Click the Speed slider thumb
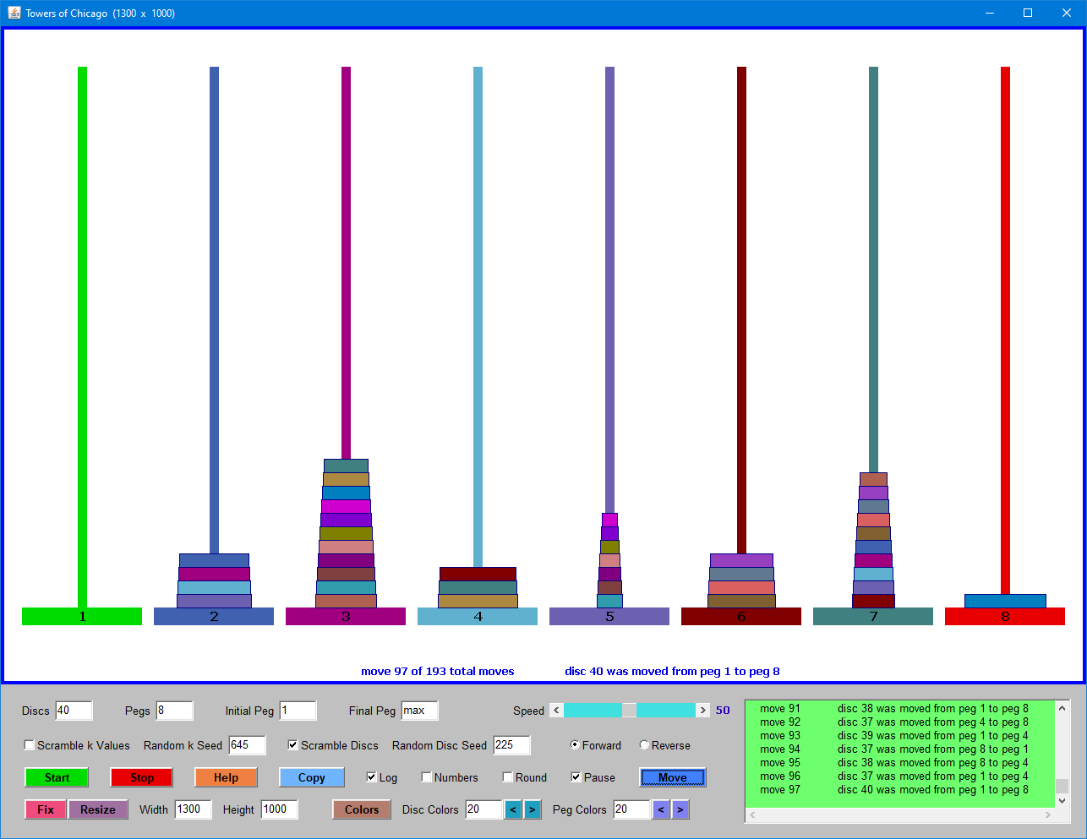Screen dimensions: 1087x839 (x=629, y=711)
